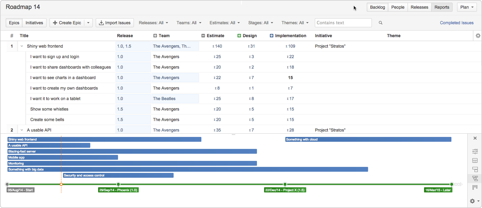Close the timeline panel
Image resolution: width=482 pixels, height=208 pixels.
[475, 138]
